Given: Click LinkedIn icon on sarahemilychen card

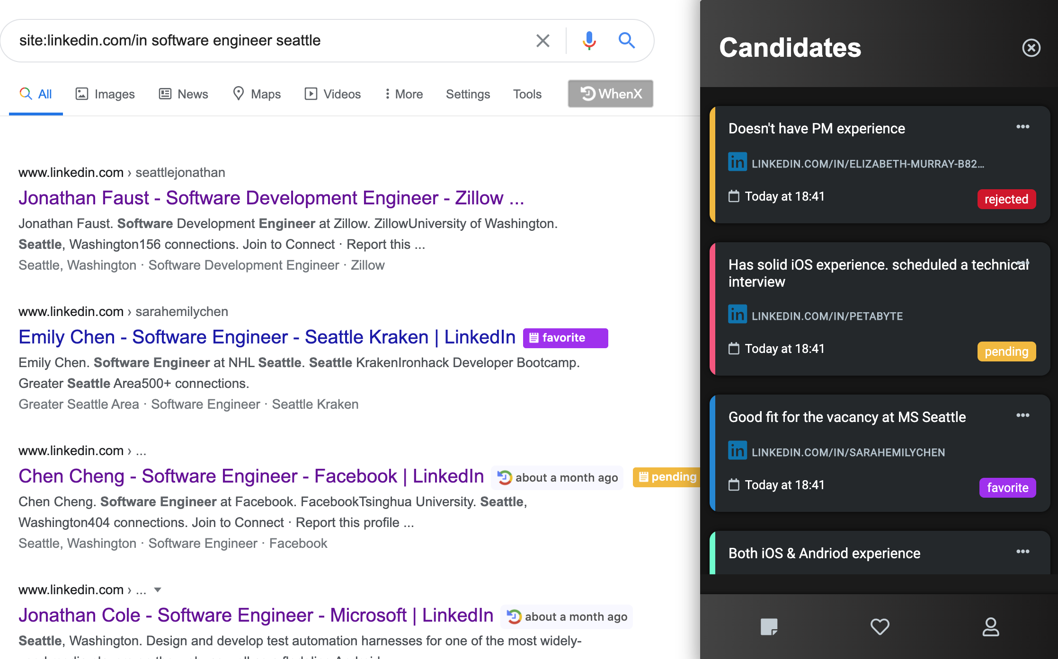Looking at the screenshot, I should 737,451.
